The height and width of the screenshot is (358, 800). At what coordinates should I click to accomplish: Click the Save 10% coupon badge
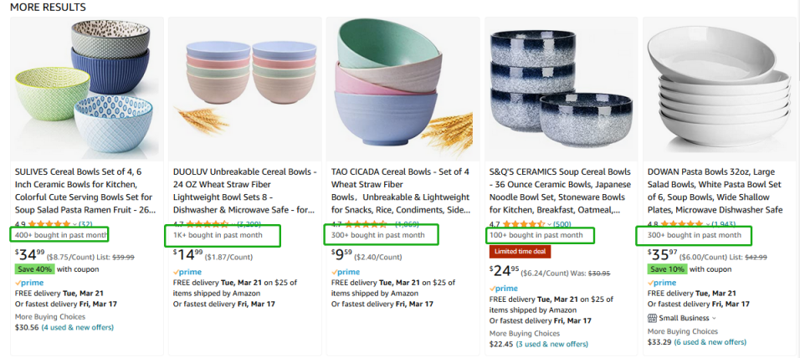coord(666,268)
